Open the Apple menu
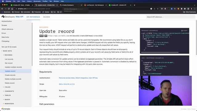 pos(3,1)
